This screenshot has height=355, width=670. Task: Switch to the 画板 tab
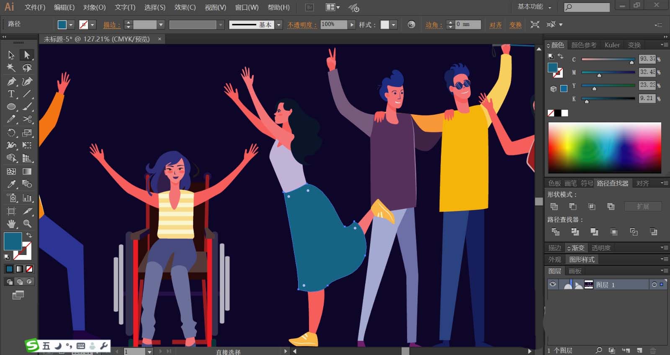(575, 271)
